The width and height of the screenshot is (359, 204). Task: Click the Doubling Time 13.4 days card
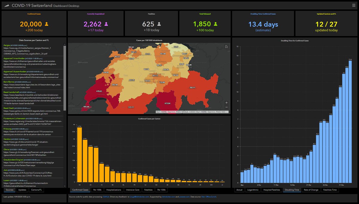point(263,24)
